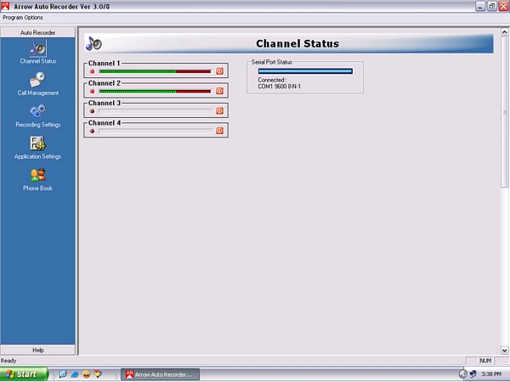Click the Channel 4 record button
The image size is (510, 382).
point(220,131)
